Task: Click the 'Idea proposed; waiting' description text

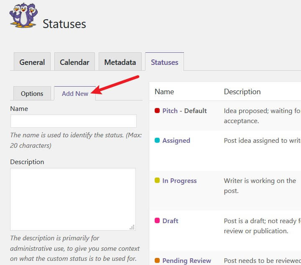Action: pyautogui.click(x=263, y=116)
